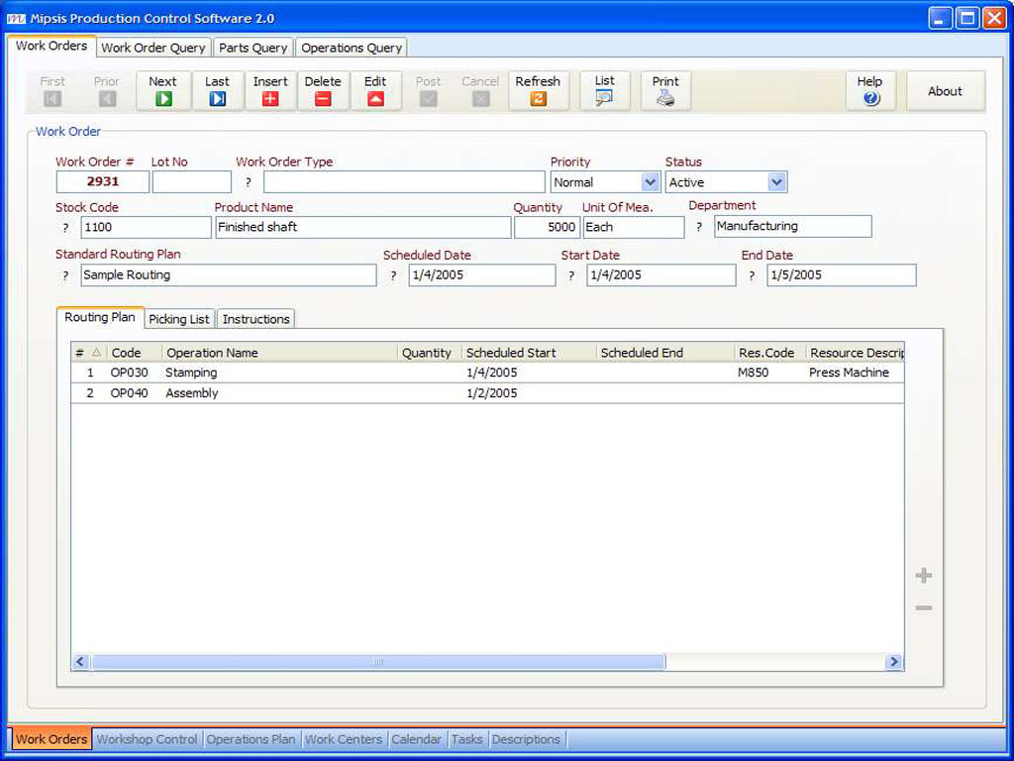Screen dimensions: 1014x761
Task: Refresh the work order data
Action: [538, 91]
